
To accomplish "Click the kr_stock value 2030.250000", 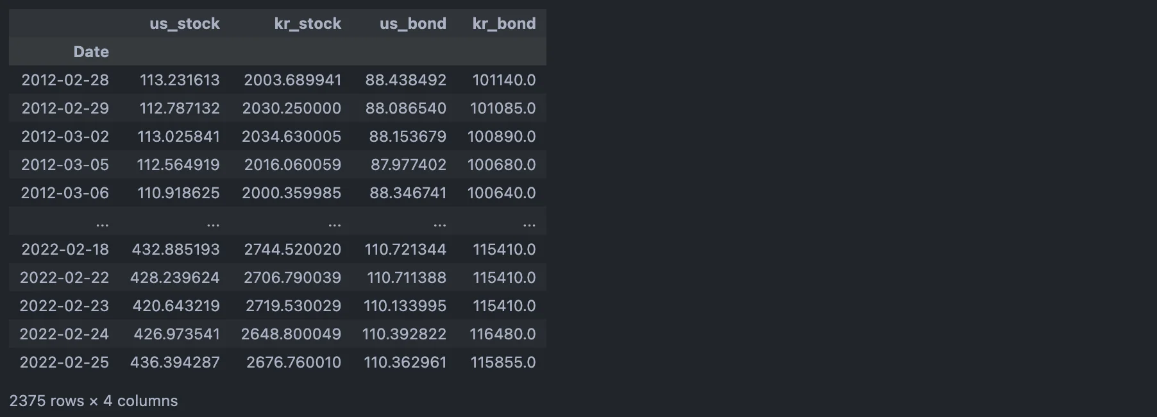I will [291, 108].
